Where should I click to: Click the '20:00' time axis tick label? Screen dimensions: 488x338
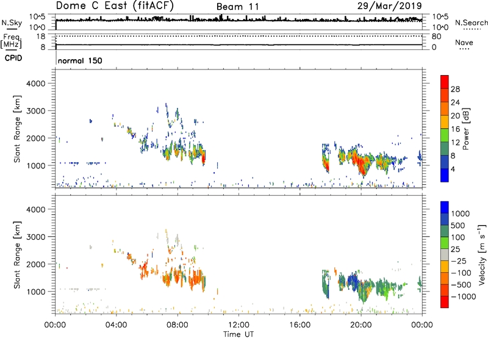pos(361,325)
